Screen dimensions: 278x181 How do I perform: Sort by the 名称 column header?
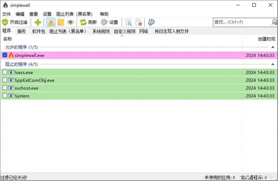(x=7, y=39)
